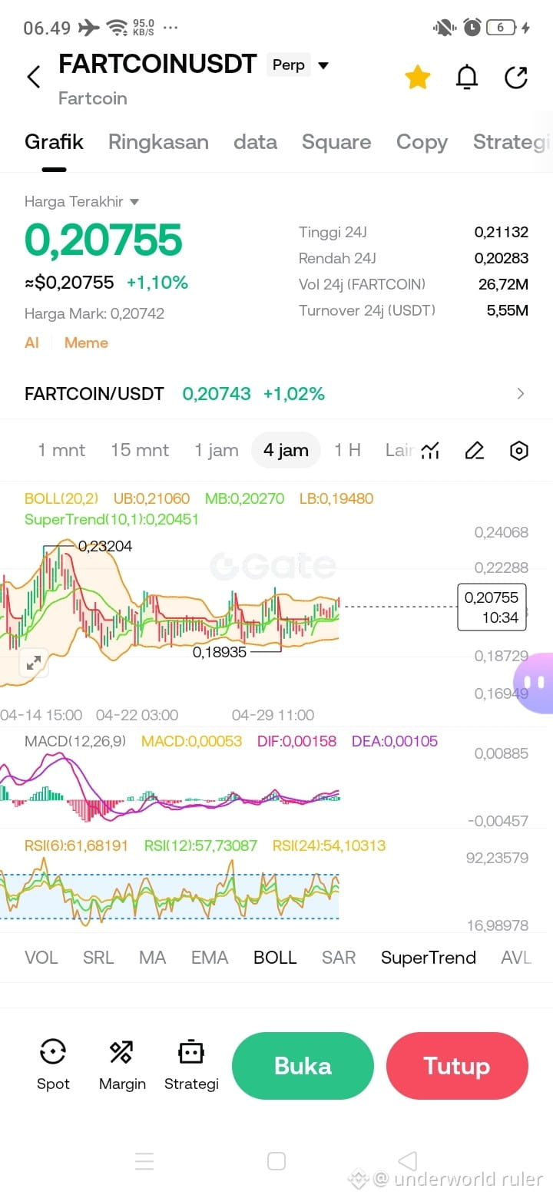Switch to the Grafik tab

pyautogui.click(x=54, y=142)
